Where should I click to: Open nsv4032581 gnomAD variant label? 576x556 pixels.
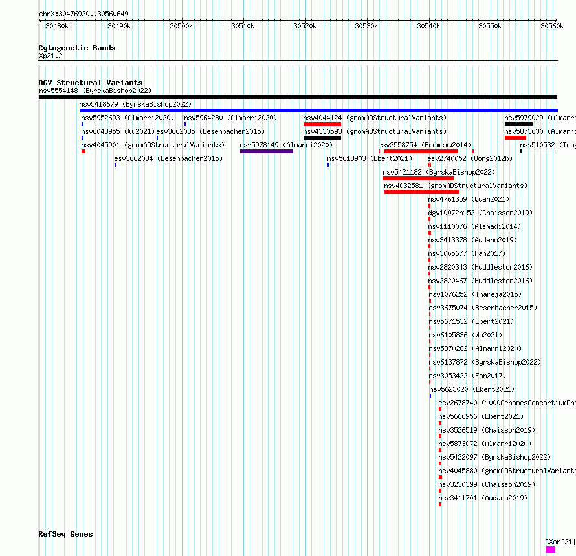pos(456,186)
